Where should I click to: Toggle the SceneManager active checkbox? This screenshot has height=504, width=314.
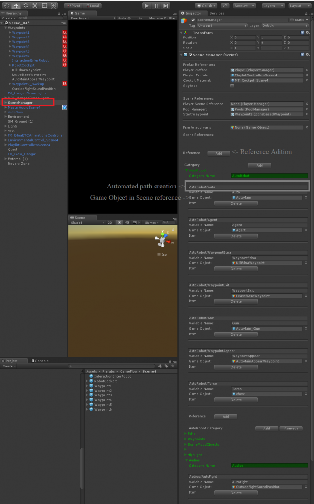193,20
